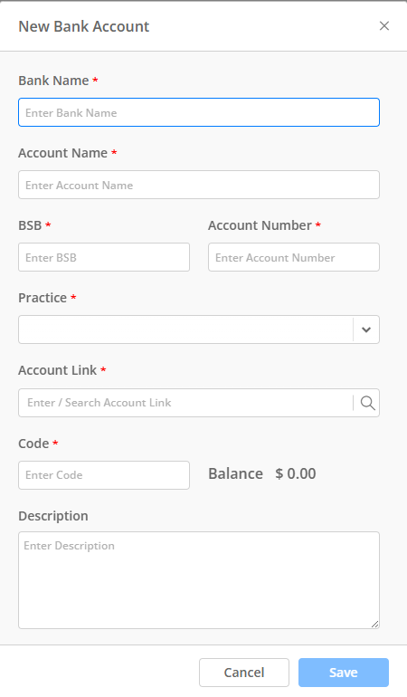Viewport: 407px width, 697px height.
Task: Click the Bank Name field label
Action: pos(53,81)
